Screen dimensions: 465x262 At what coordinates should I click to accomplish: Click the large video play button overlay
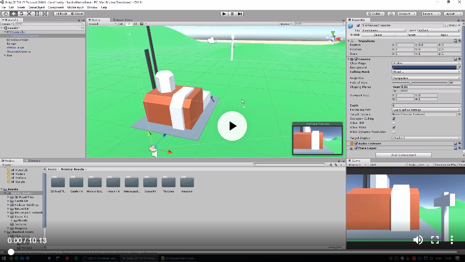232,126
